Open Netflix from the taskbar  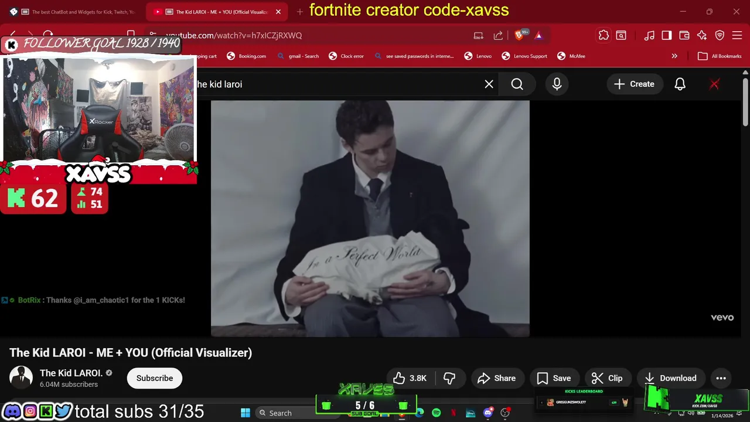tap(454, 413)
